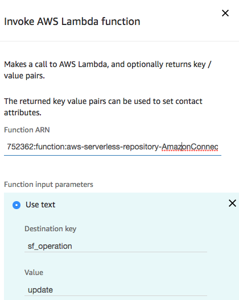
Task: Click the Function input parameters heading
Action: click(x=48, y=185)
